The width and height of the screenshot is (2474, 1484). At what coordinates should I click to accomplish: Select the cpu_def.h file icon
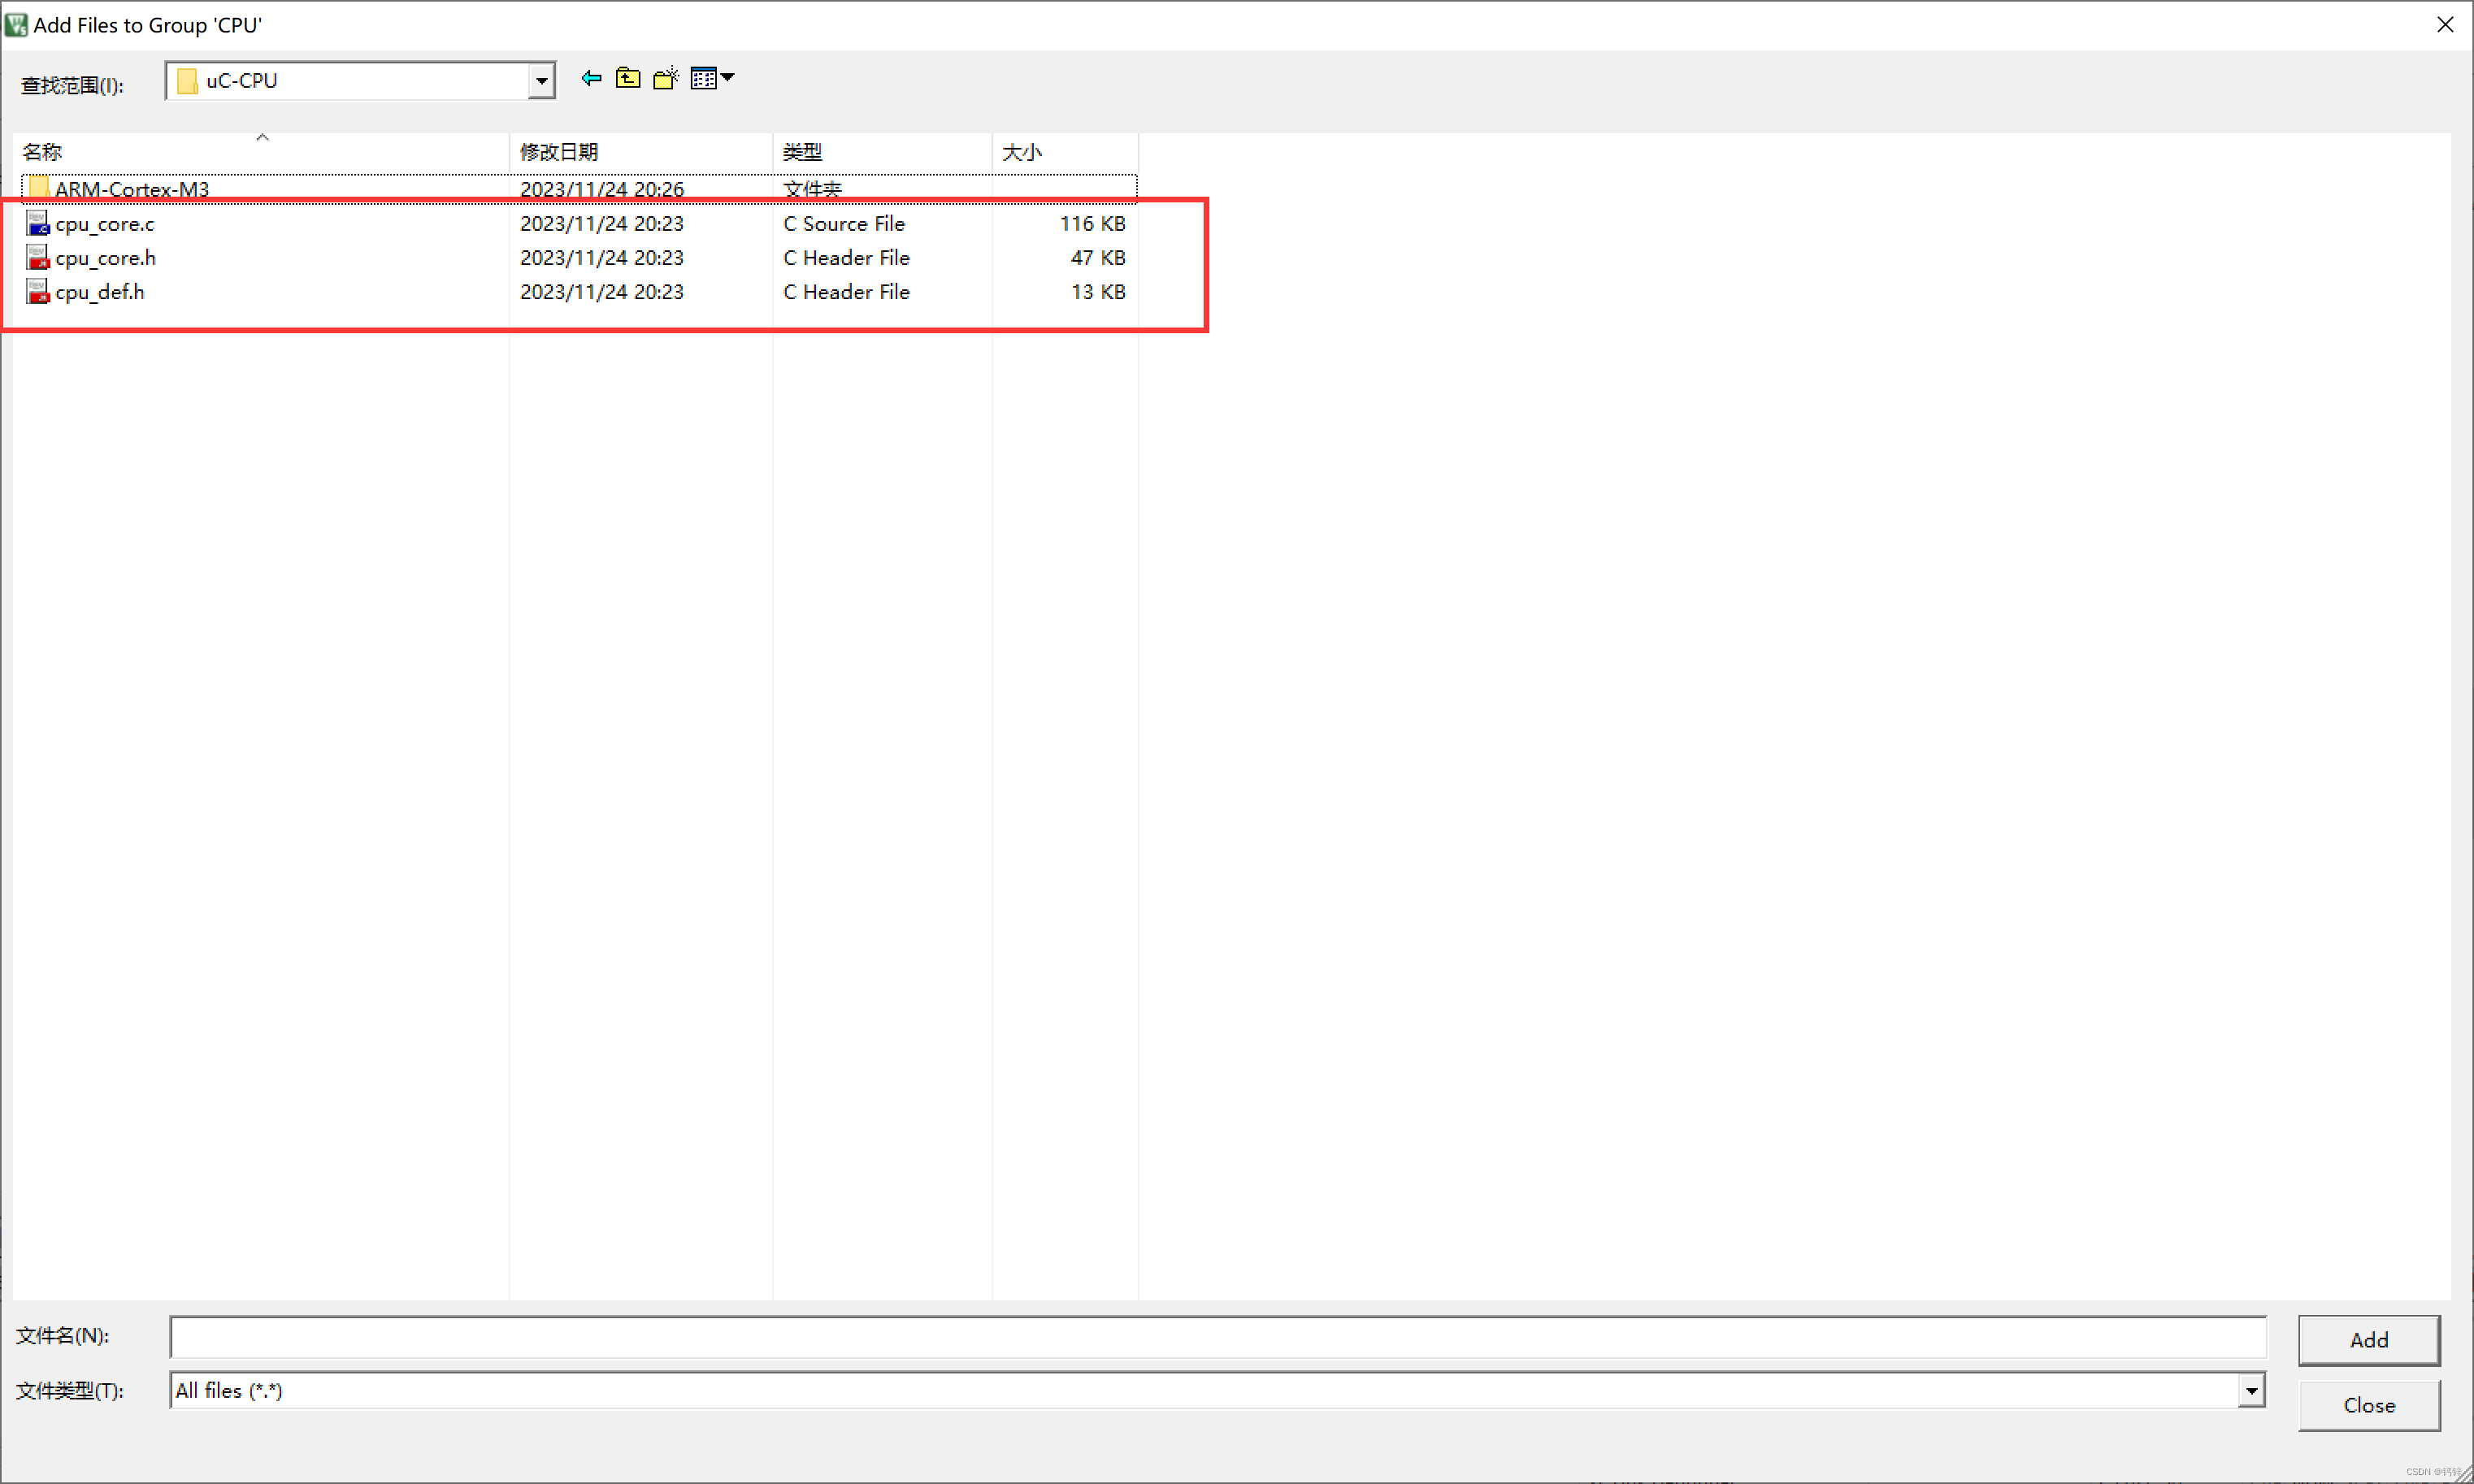click(38, 291)
